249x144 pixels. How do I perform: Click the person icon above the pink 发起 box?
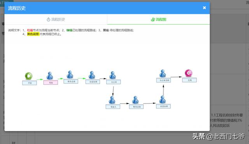tap(50, 76)
